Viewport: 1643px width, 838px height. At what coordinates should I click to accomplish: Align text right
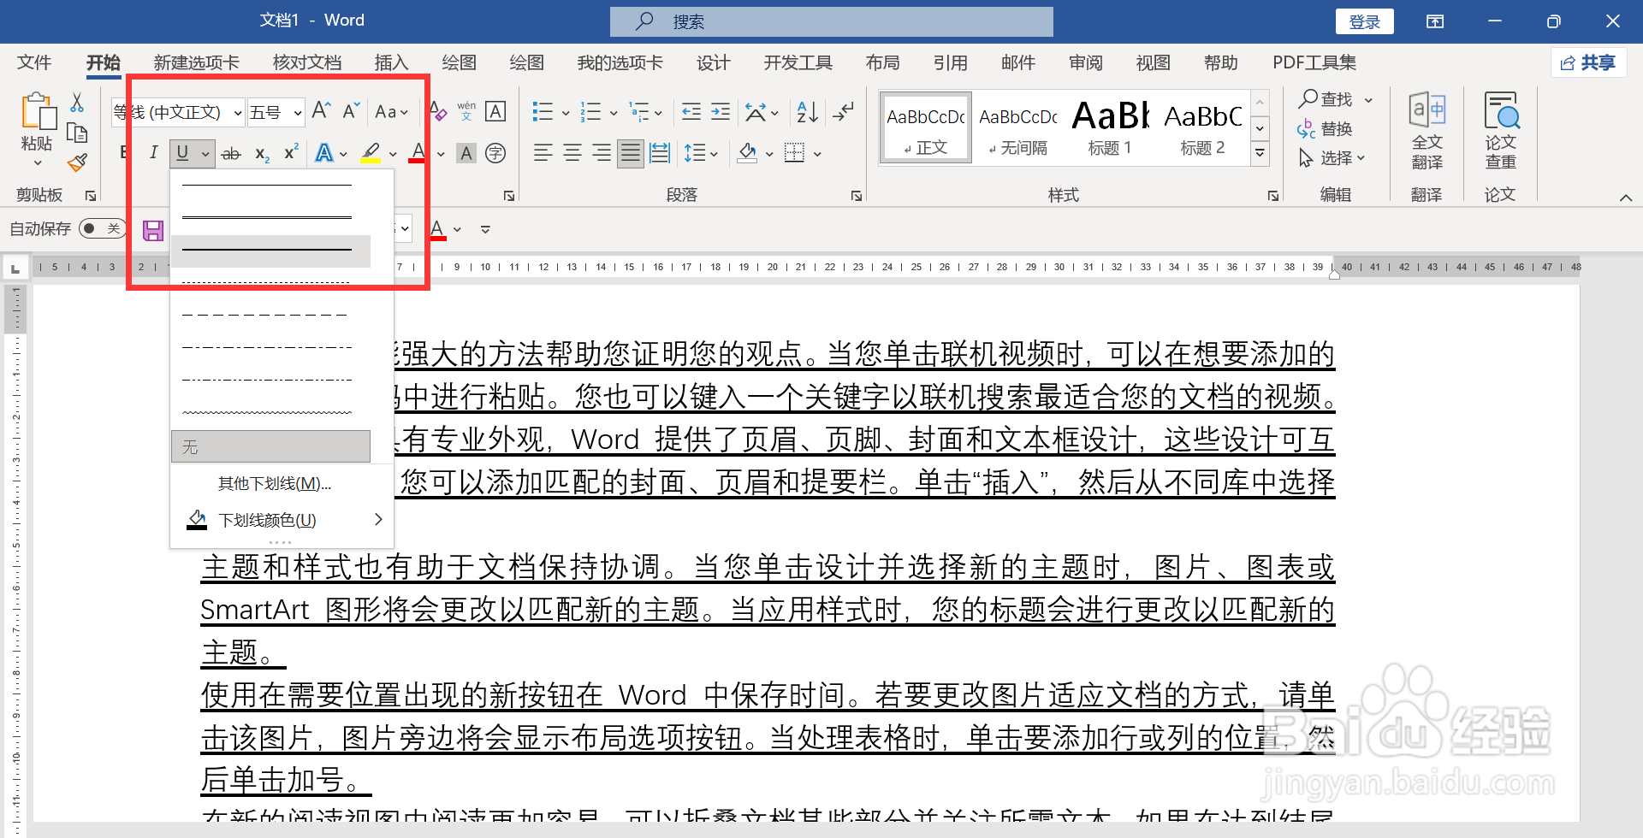point(602,154)
